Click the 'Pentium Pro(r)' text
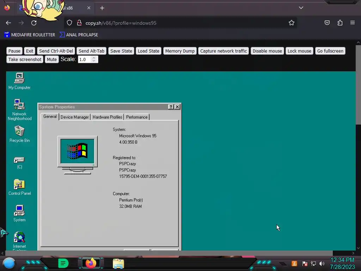The height and width of the screenshot is (271, 361). tap(131, 200)
